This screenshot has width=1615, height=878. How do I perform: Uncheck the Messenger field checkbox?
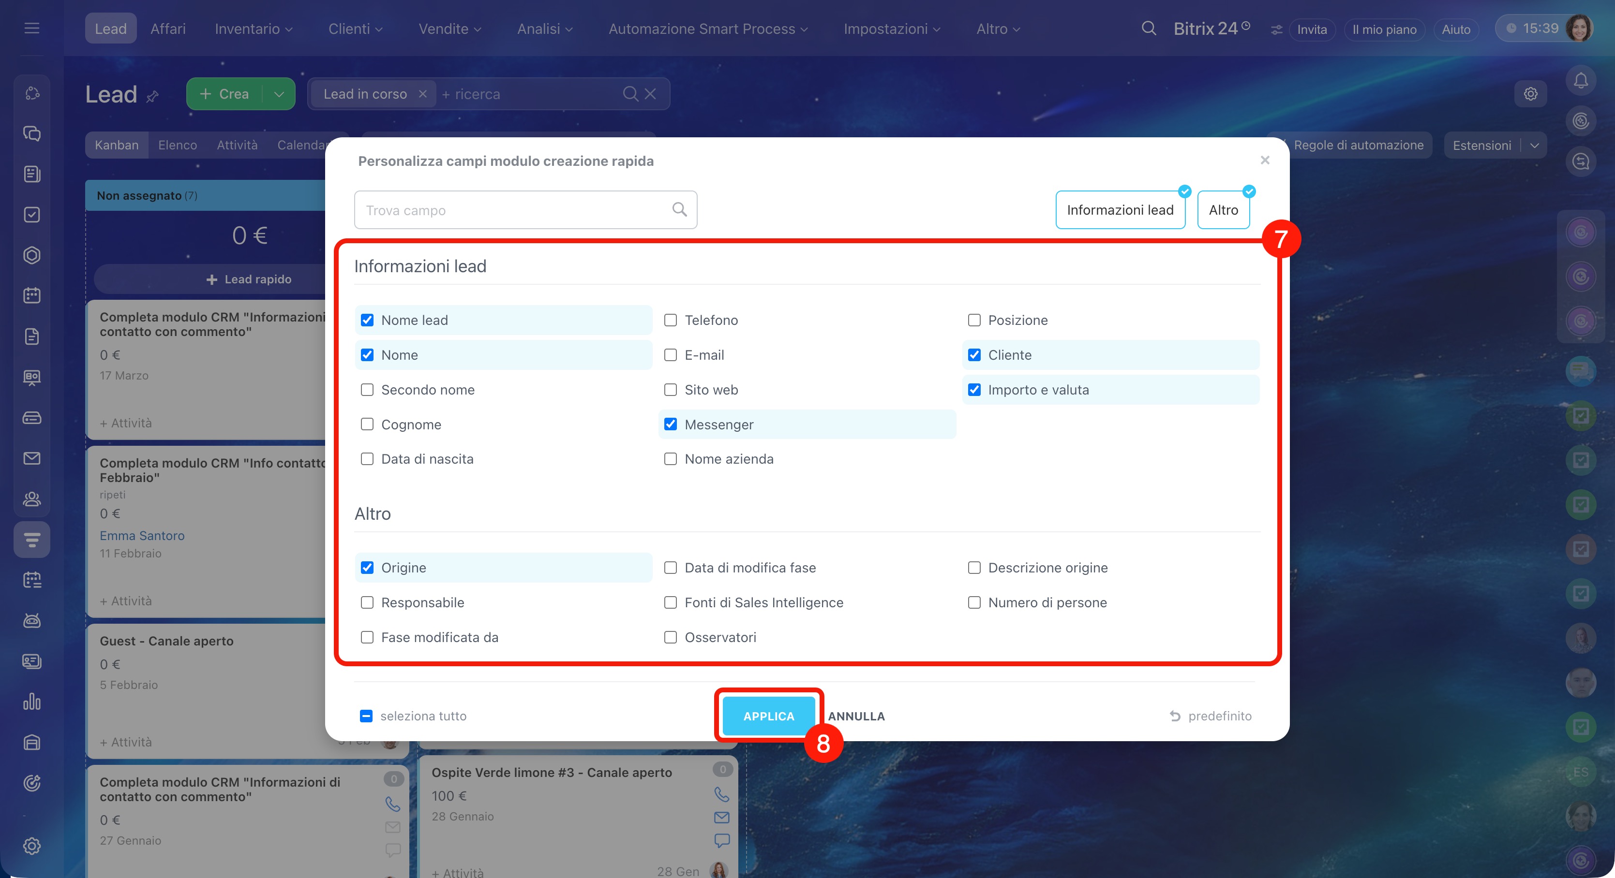[x=670, y=424]
